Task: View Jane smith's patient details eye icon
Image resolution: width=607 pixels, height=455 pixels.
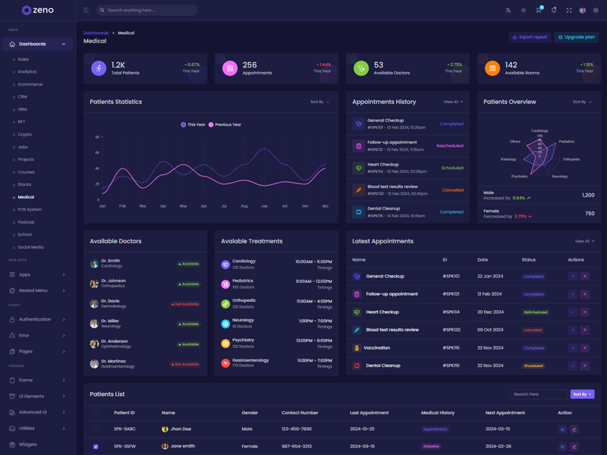Action: coord(562,447)
